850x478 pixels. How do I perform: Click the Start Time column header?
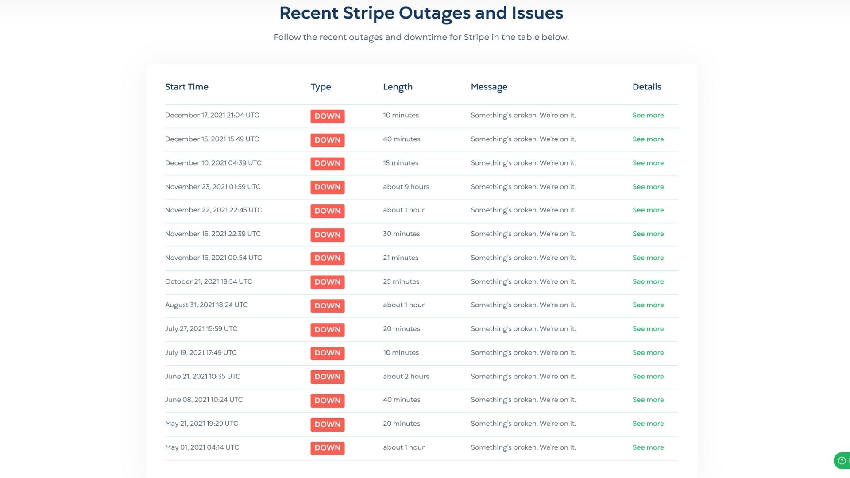[x=187, y=87]
